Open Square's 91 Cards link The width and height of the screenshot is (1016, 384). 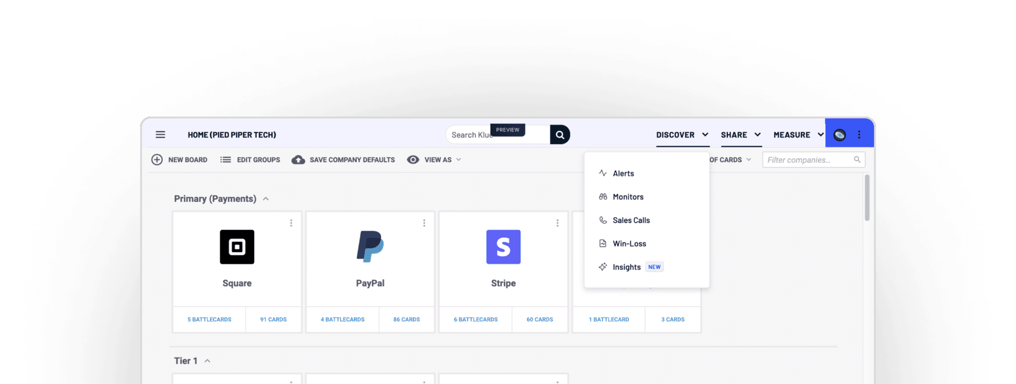click(x=273, y=320)
